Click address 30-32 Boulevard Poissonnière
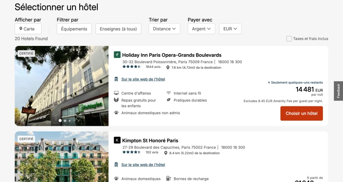Viewport: 343px width, 182px height. [x=168, y=62]
